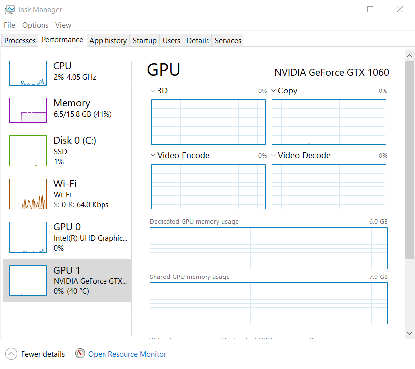Click scrollbar up arrow in GPU pane

click(409, 56)
